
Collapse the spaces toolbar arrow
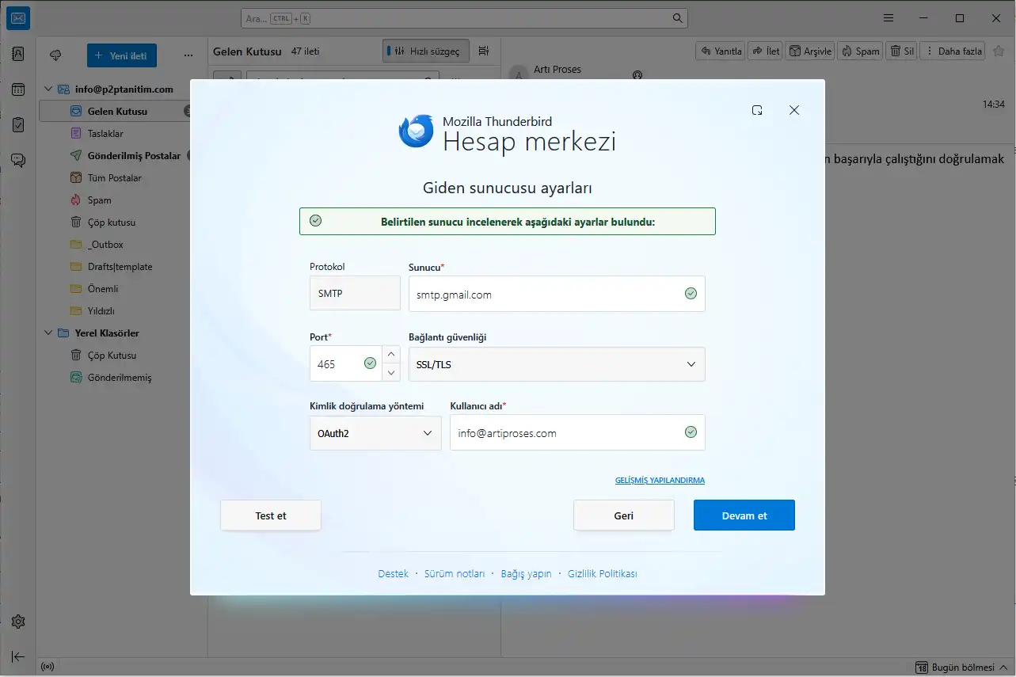coord(18,656)
